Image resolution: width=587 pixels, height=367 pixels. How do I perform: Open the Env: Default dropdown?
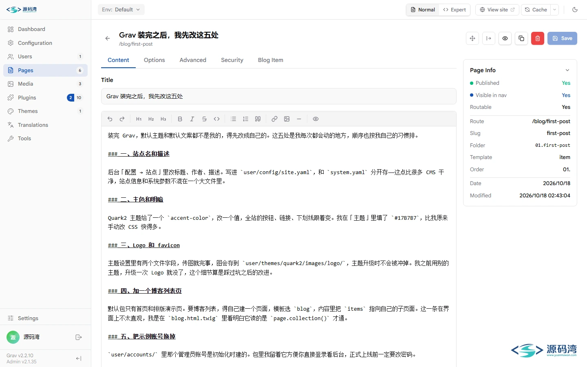click(121, 10)
